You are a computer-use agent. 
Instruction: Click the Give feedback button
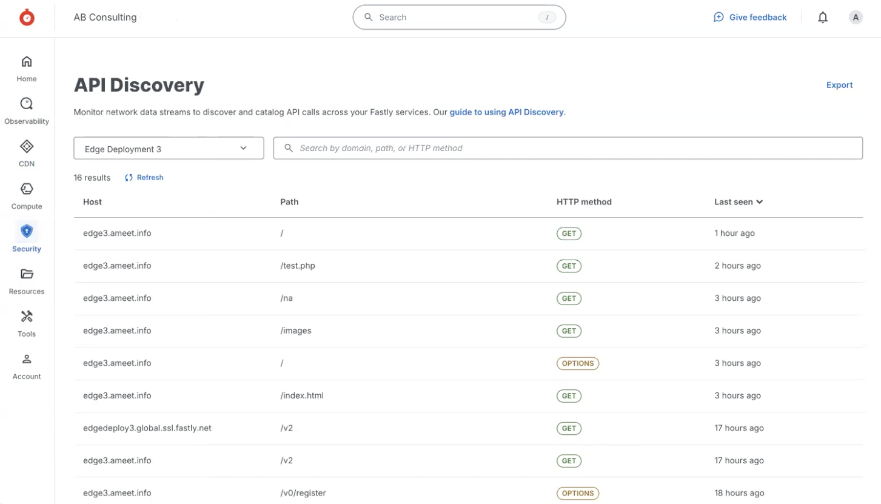(x=750, y=17)
